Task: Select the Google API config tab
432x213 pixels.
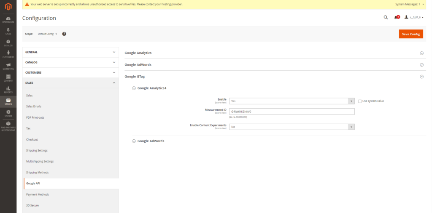Action: click(x=71, y=183)
